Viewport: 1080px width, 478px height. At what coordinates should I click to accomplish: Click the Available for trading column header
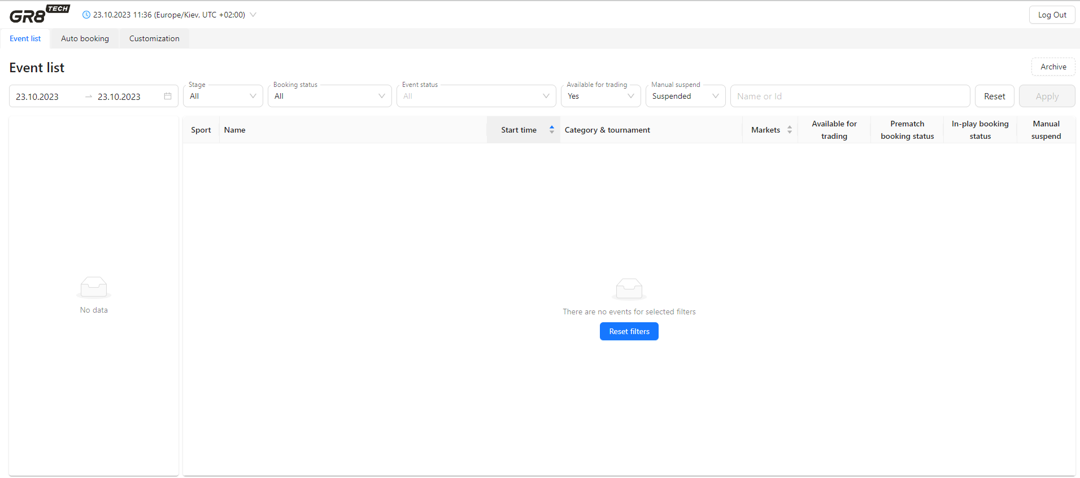[x=834, y=130]
